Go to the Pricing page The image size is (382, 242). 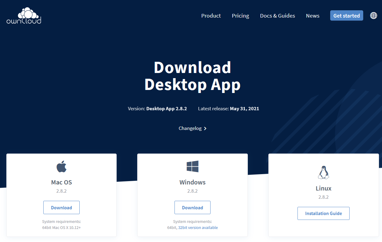click(x=241, y=16)
